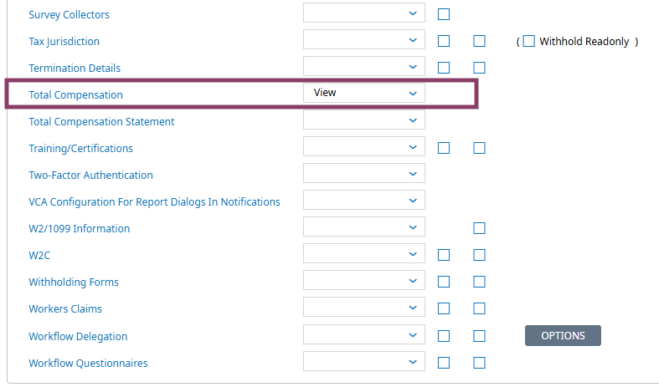Click the Tax Jurisdiction link
The image size is (659, 392).
[64, 42]
